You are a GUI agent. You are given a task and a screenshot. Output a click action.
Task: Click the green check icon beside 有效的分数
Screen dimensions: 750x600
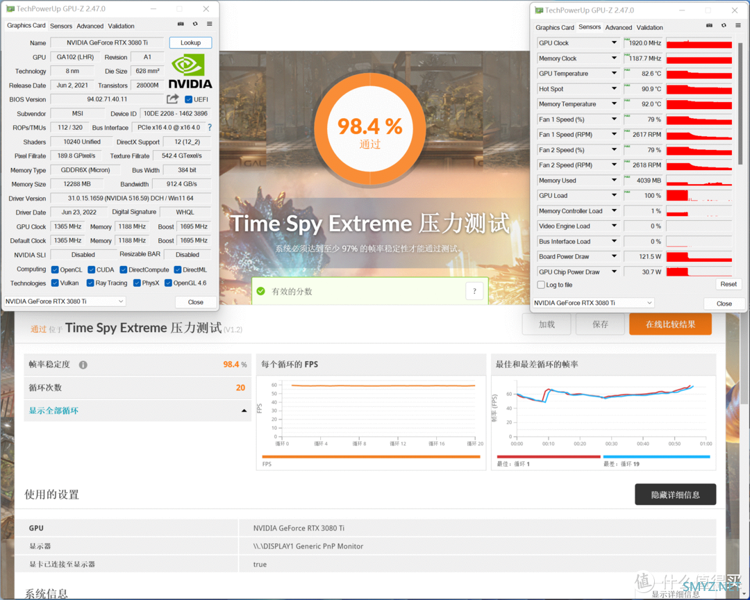coord(260,291)
